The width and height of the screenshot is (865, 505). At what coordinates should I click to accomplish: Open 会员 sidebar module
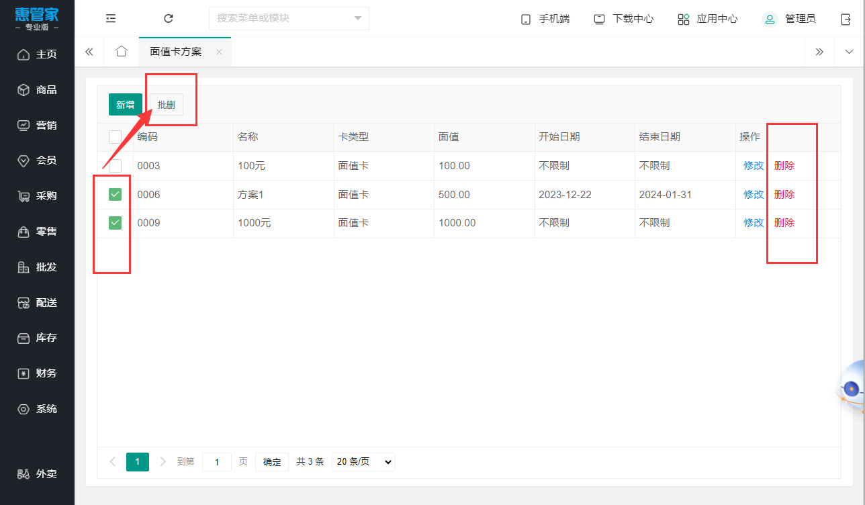click(x=37, y=160)
